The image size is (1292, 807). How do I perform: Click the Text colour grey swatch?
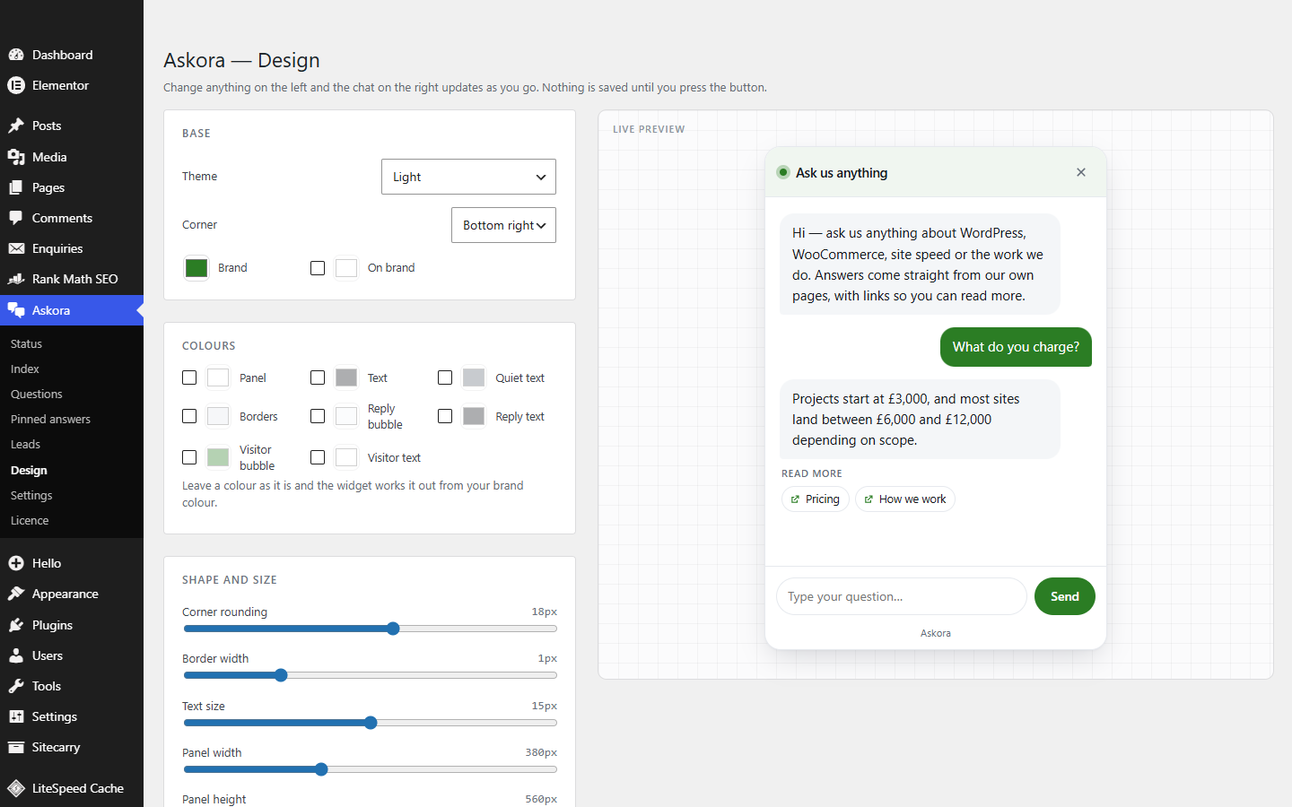click(x=346, y=377)
